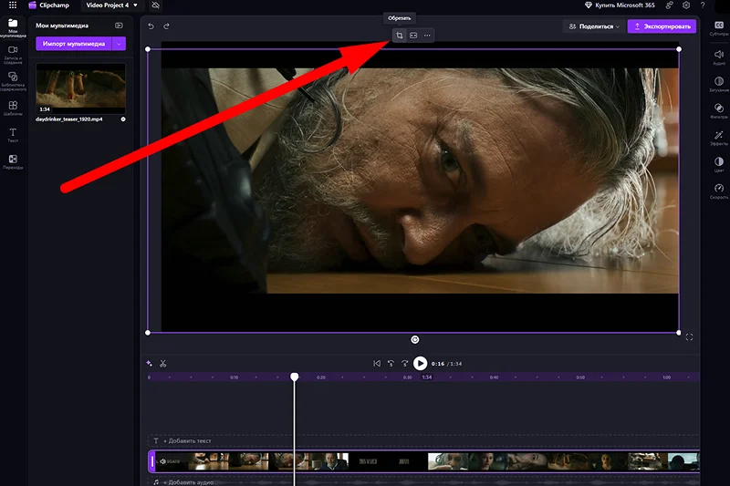
Task: Open the Fade properties panel
Action: pyautogui.click(x=719, y=84)
